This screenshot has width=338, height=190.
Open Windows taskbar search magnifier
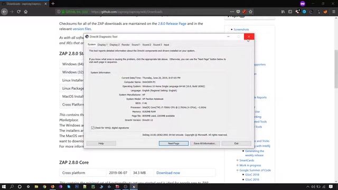click(12, 186)
